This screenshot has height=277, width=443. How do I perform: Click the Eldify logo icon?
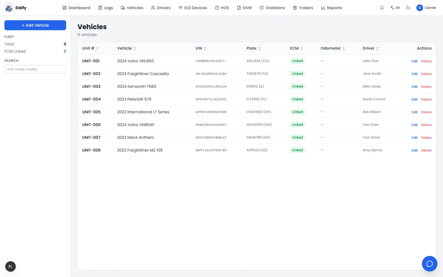(9, 8)
